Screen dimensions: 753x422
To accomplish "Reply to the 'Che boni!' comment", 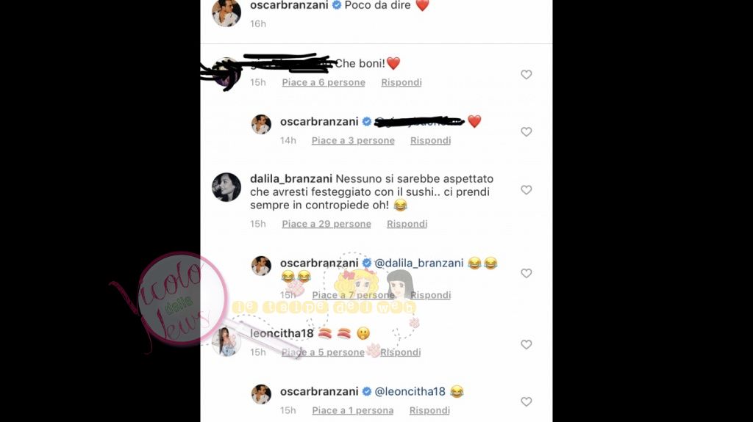I will tap(402, 82).
